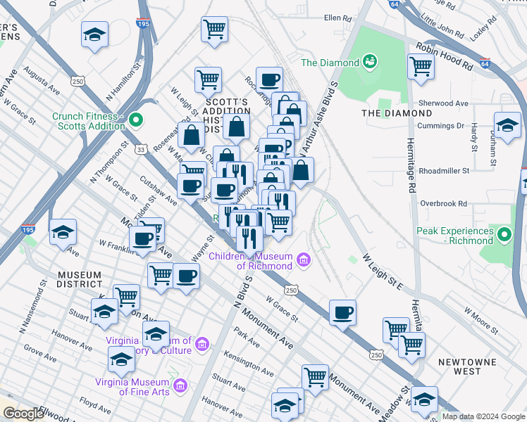Click the Museum District neighborhood label
The width and height of the screenshot is (527, 422).
click(x=80, y=279)
